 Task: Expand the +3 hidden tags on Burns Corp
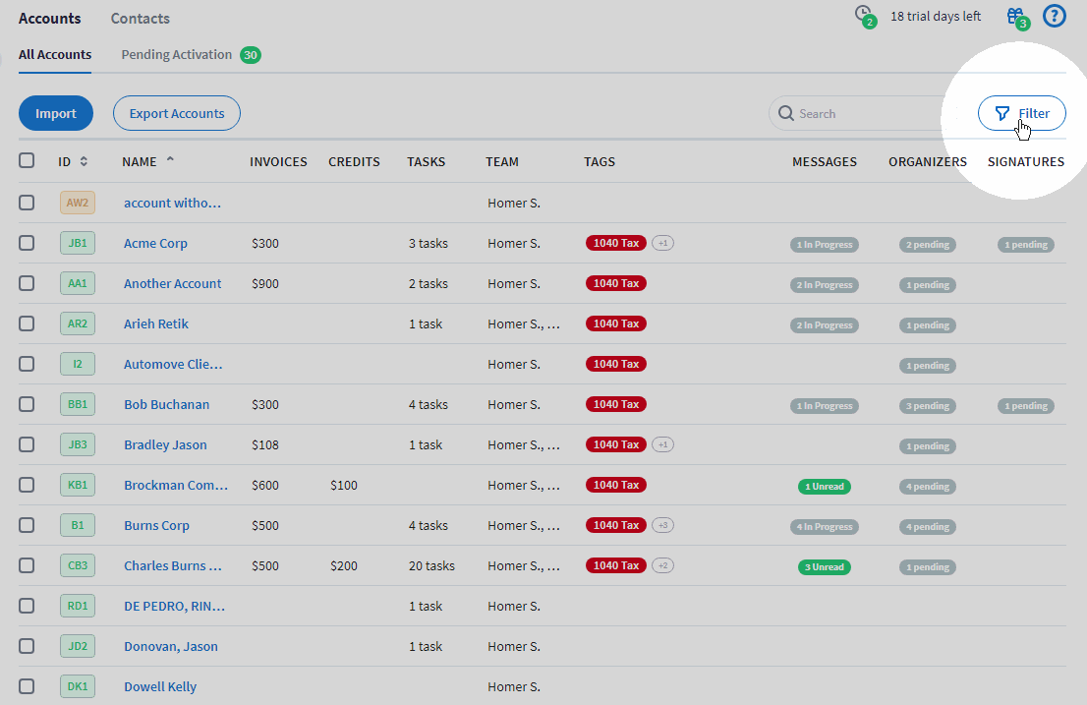point(662,525)
